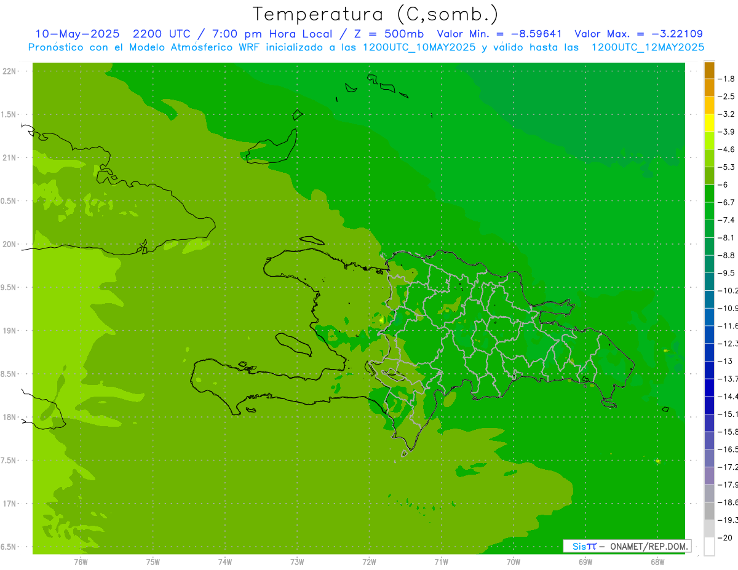Viewport: 738px width, 570px height.
Task: Click the '7.5N' latitude label
Action: coord(9,461)
